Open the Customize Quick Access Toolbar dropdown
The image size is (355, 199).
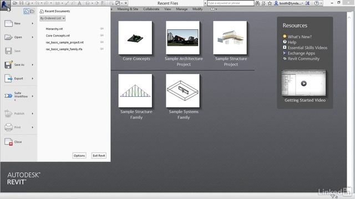click(126, 3)
